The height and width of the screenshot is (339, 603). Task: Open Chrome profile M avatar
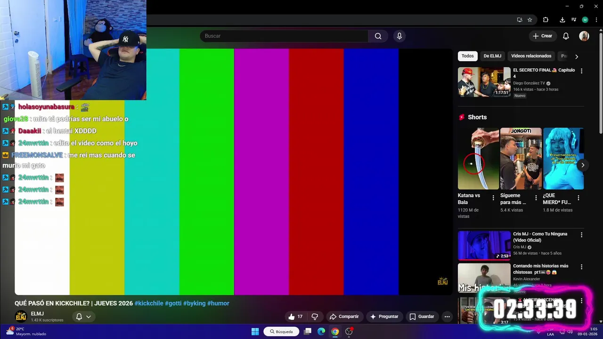(585, 20)
